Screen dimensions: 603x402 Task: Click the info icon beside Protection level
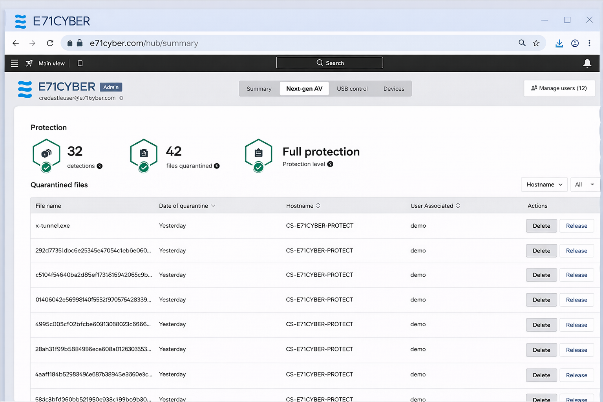point(330,164)
